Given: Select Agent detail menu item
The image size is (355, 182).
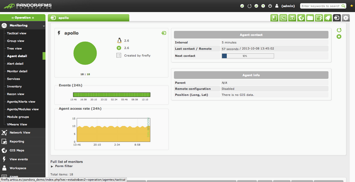Looking at the screenshot, I should (x=17, y=56).
